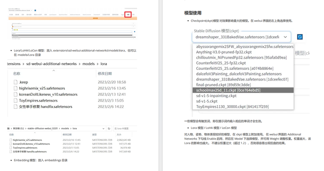This screenshot has height=171, width=324.
Task: Select koreanDollLikeness_v10.safetensors in upper list
Action: [x=48, y=94]
